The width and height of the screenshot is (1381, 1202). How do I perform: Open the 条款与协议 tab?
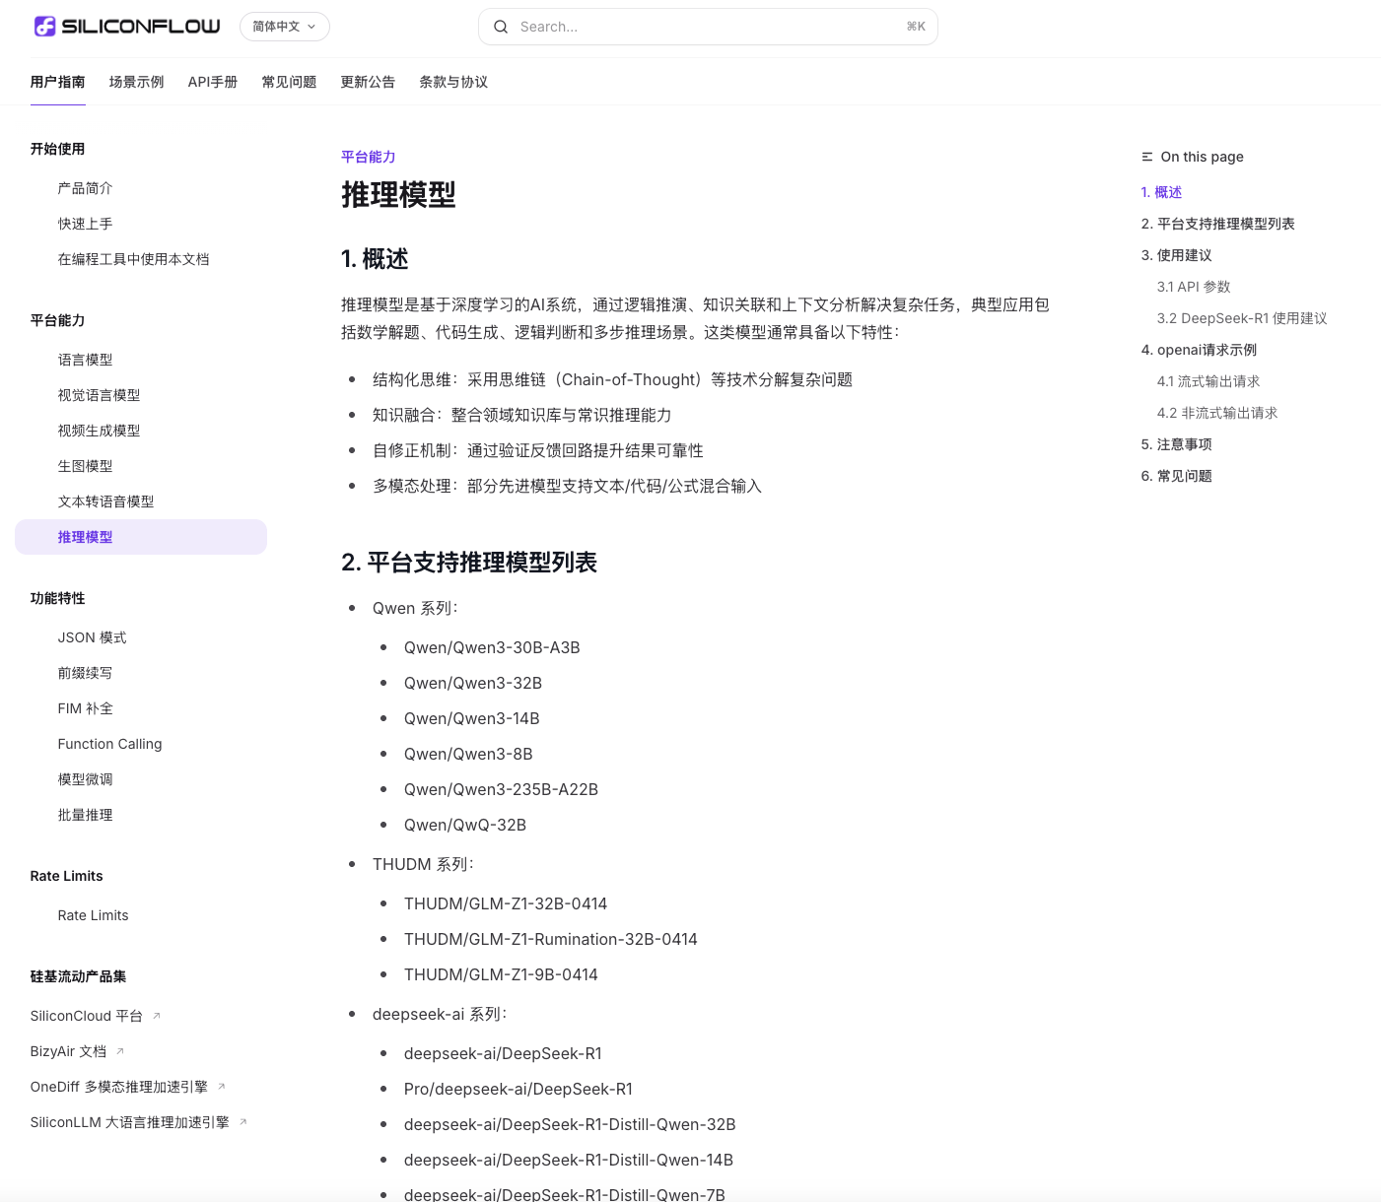coord(453,82)
